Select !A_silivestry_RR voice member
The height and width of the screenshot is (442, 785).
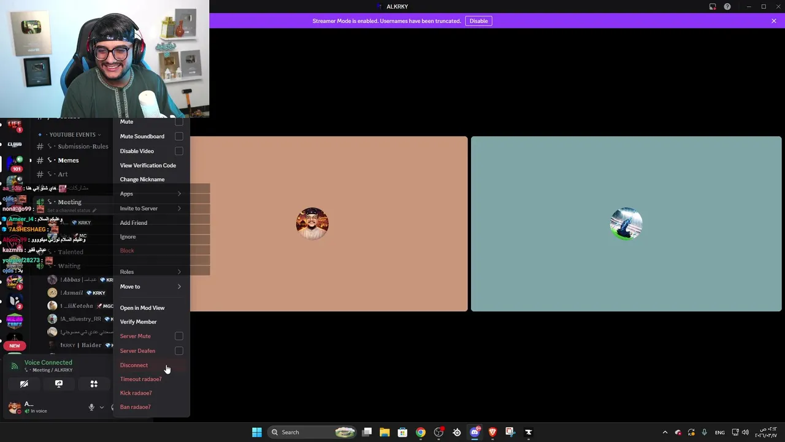coord(80,319)
